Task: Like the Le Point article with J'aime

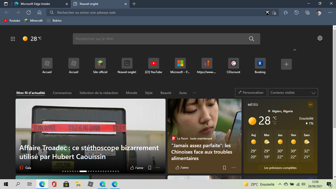Action: [x=182, y=168]
